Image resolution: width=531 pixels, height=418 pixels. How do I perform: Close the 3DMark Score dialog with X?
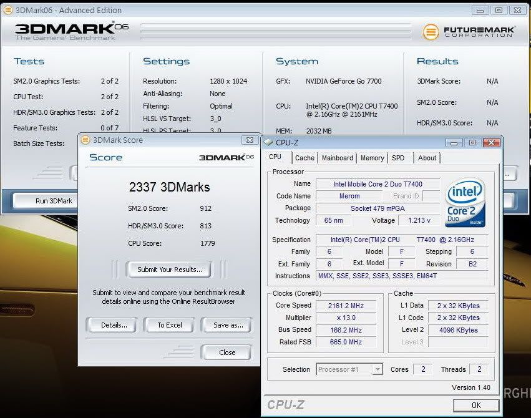pyautogui.click(x=250, y=140)
